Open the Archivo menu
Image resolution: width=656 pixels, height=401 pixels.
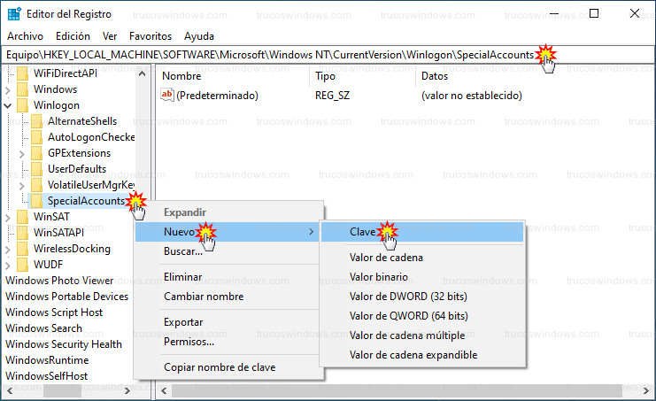pos(25,36)
